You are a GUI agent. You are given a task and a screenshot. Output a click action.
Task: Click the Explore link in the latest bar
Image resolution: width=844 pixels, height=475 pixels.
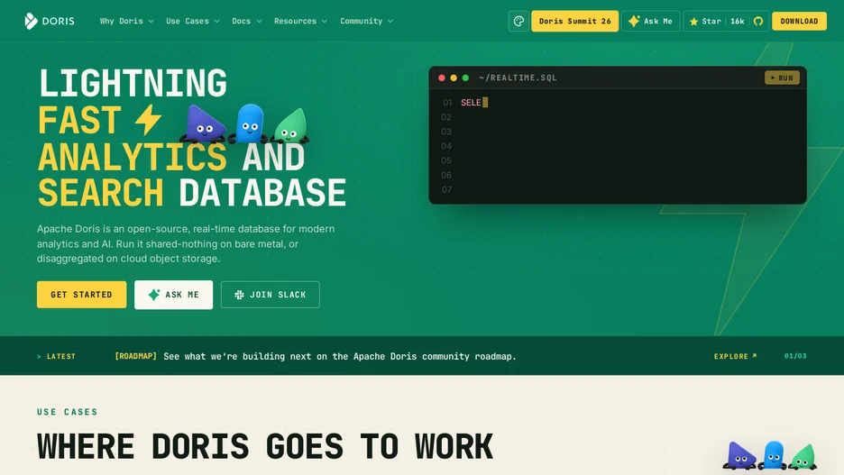(x=735, y=356)
